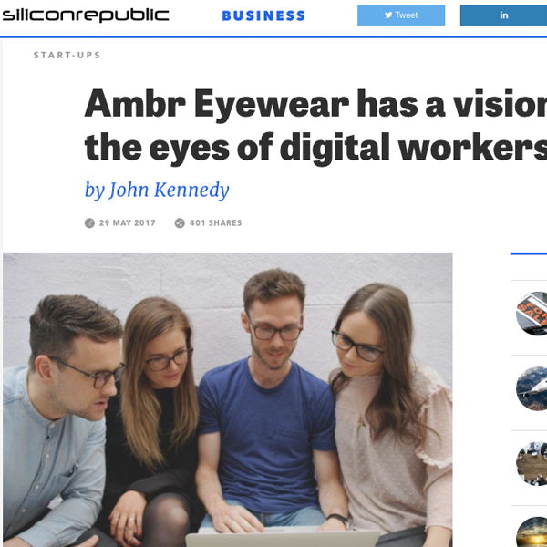The height and width of the screenshot is (547, 547).
Task: Select the 401 SHARES count text
Action: pyautogui.click(x=215, y=223)
